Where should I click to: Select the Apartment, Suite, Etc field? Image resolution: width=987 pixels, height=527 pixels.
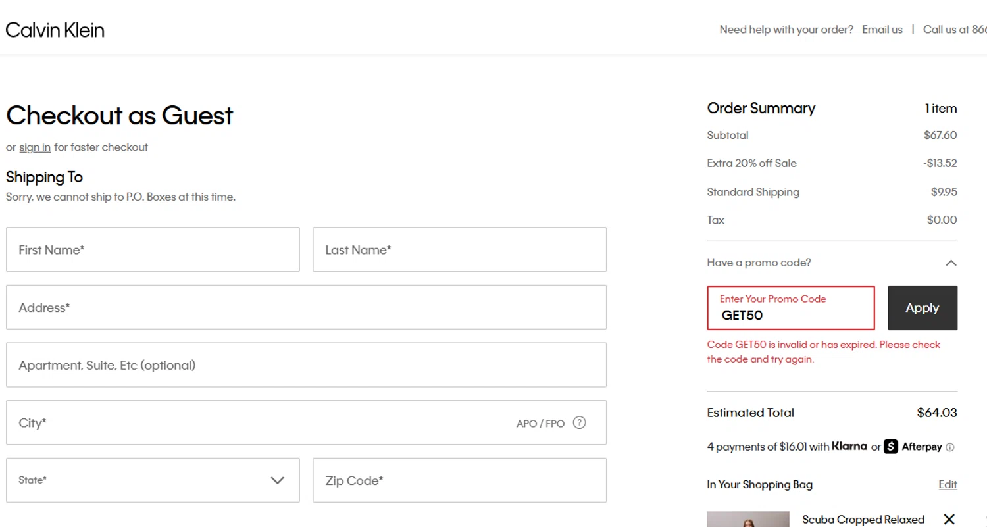(x=306, y=365)
